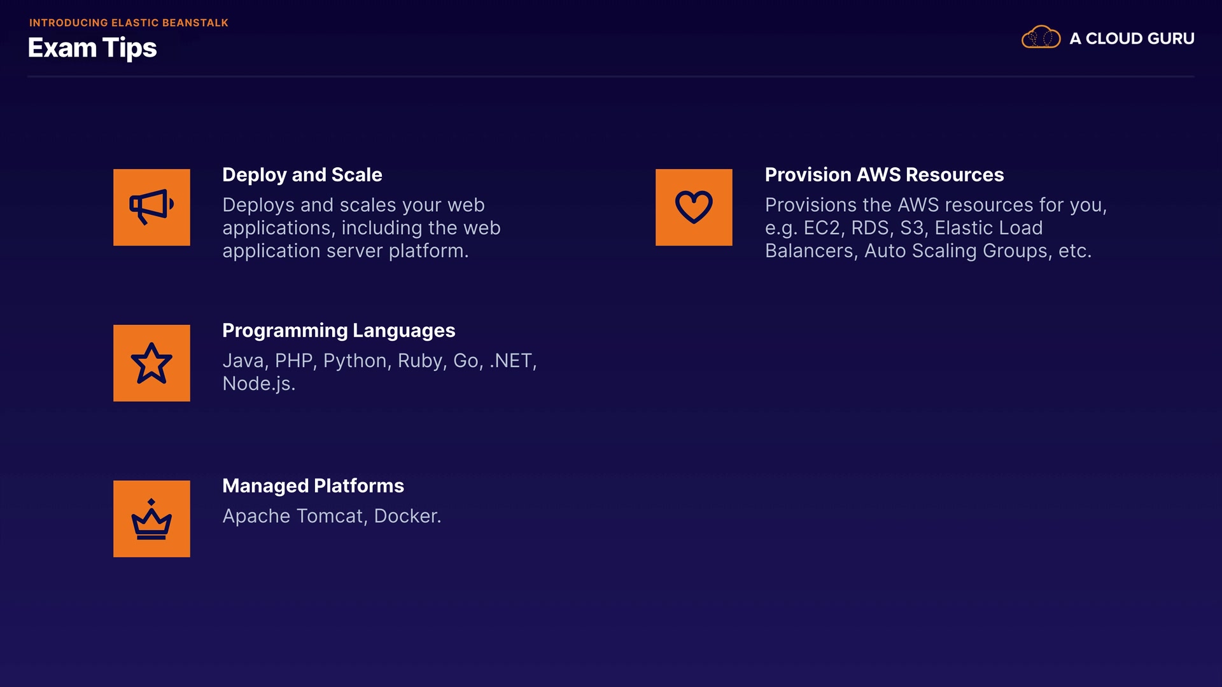Click the heart icon tile

[x=694, y=207]
